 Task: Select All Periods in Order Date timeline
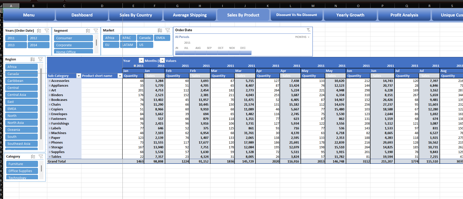(182, 37)
